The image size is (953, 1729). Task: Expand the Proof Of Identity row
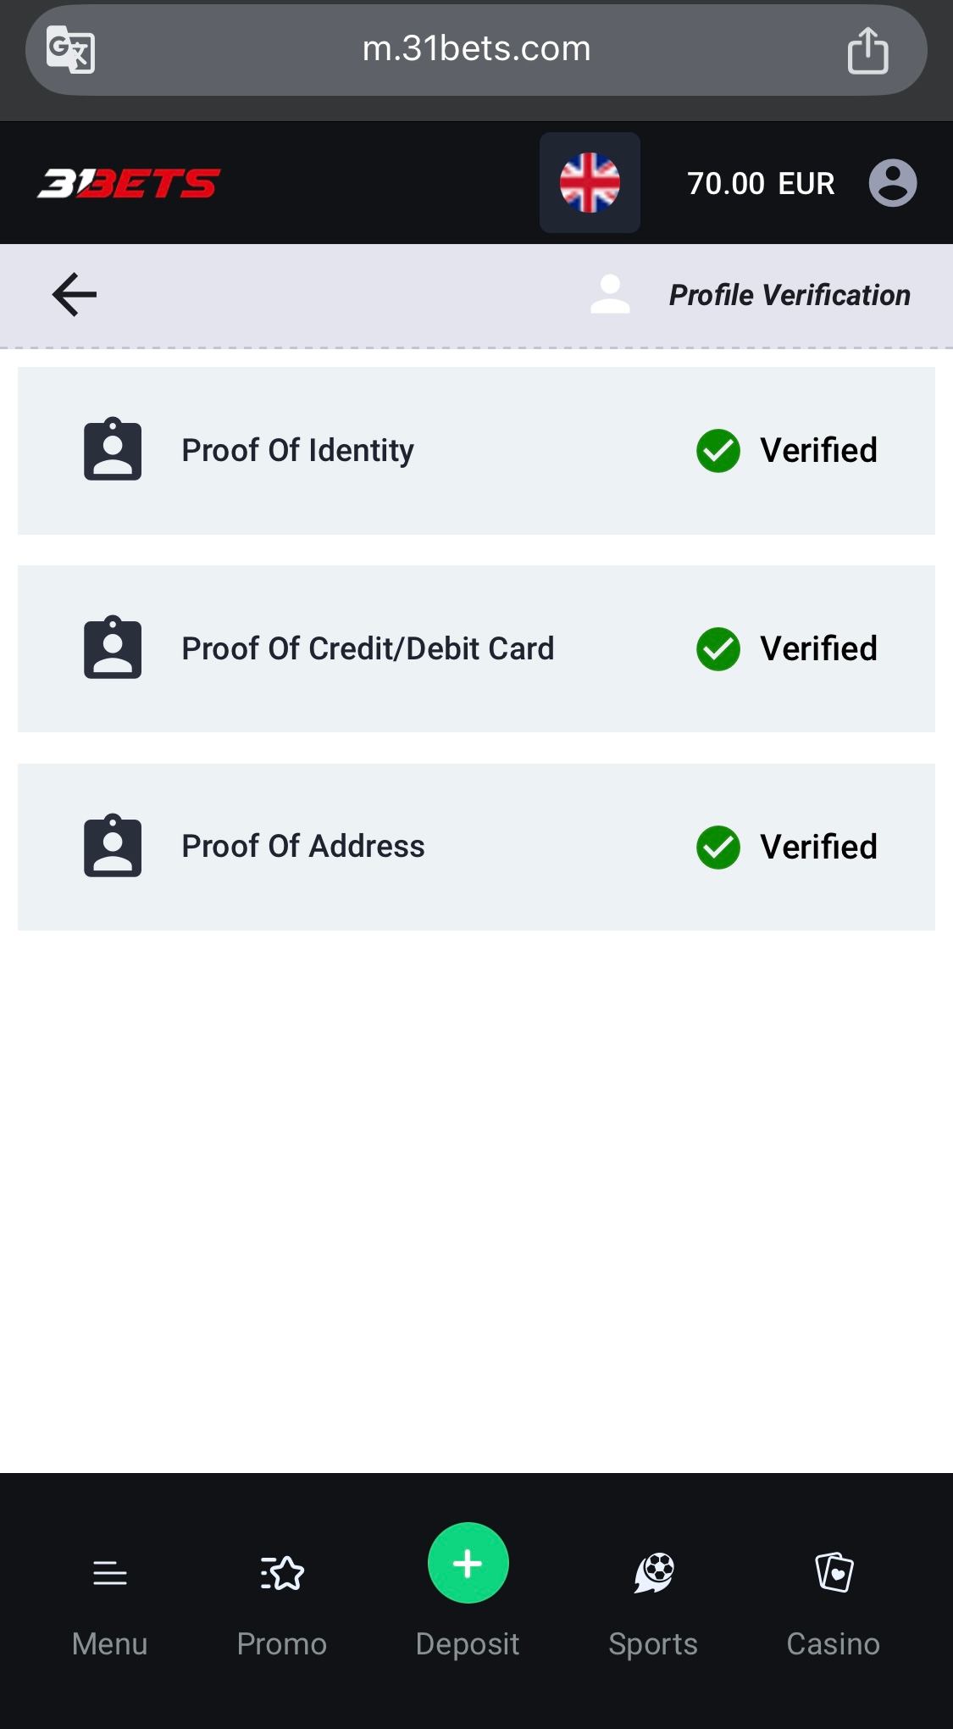click(x=476, y=450)
